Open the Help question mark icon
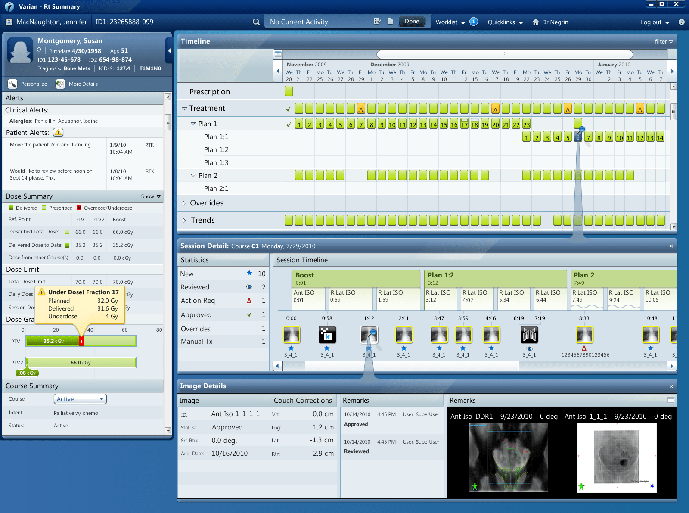 click(682, 22)
